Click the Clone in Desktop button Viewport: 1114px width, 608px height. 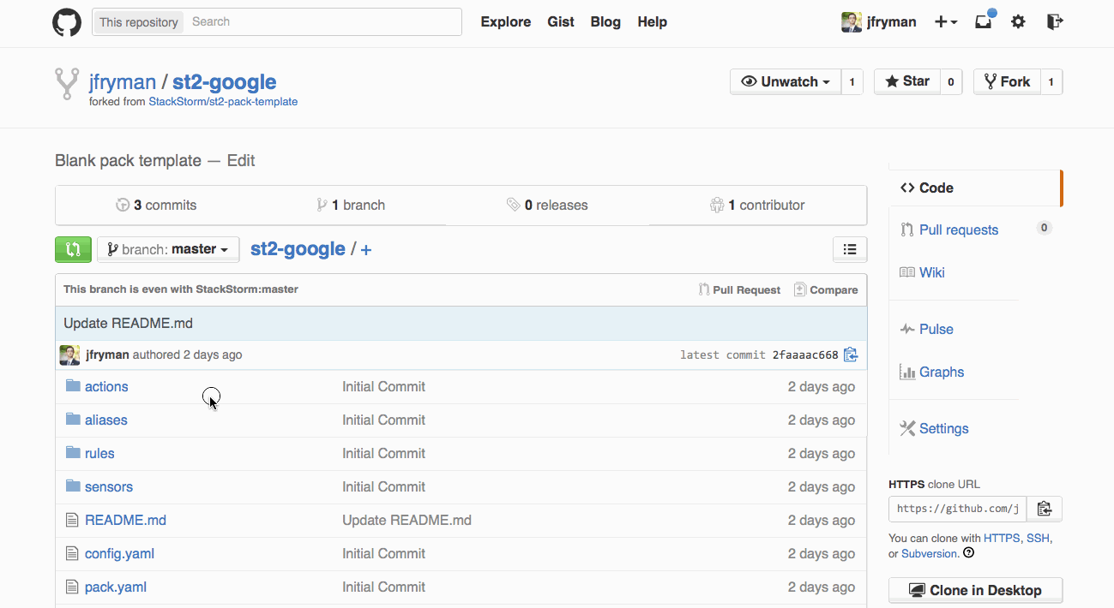point(976,591)
